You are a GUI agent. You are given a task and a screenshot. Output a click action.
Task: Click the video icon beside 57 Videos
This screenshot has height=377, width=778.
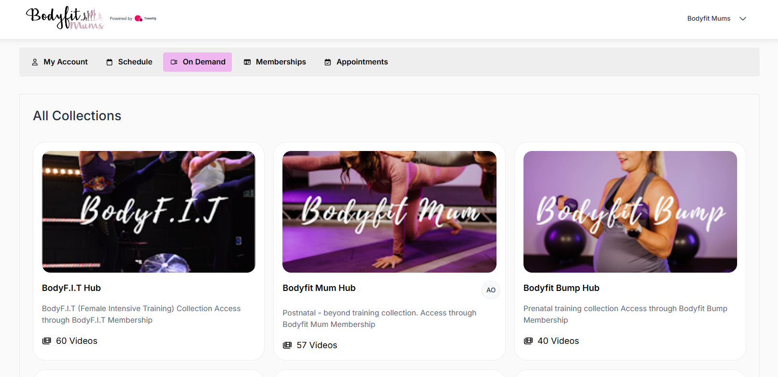[x=287, y=345]
